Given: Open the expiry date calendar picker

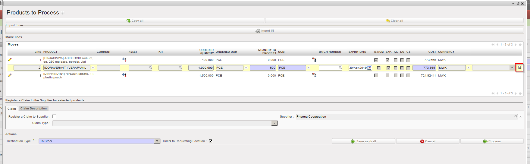Looking at the screenshot, I should [x=369, y=68].
